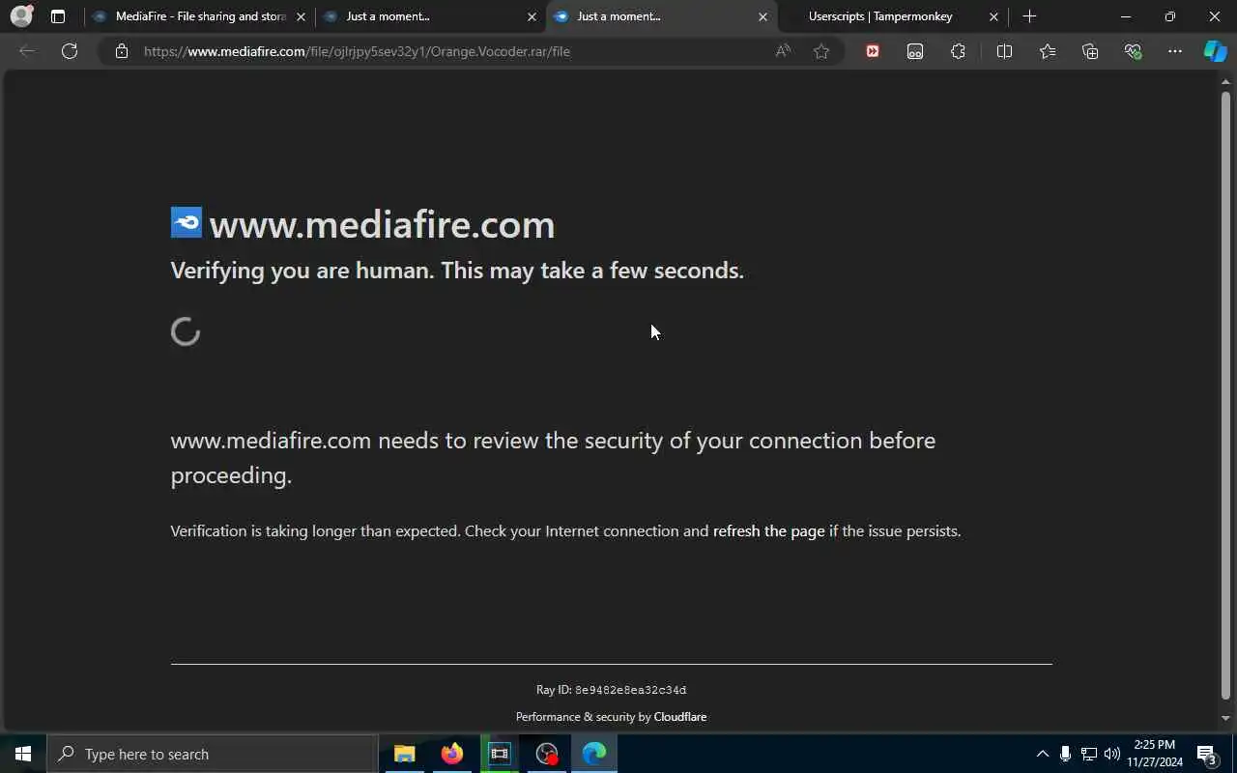Click the microphone tray icon
This screenshot has height=773, width=1237.
click(1065, 754)
